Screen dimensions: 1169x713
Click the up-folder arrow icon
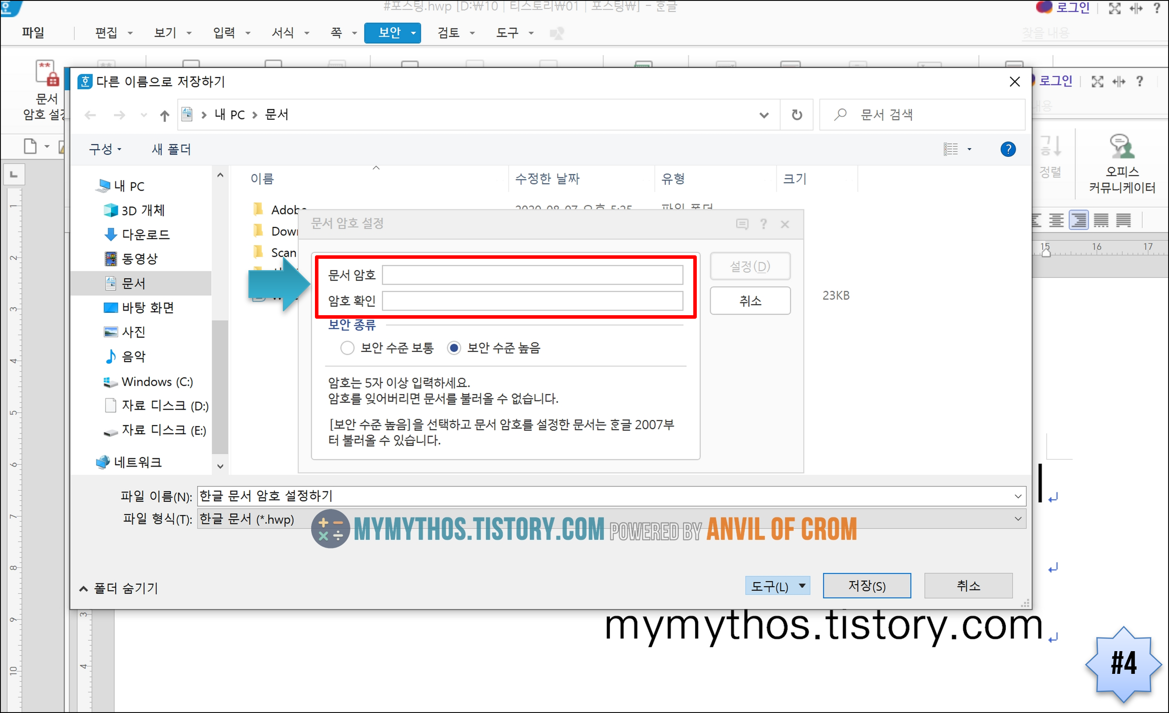[x=164, y=116]
